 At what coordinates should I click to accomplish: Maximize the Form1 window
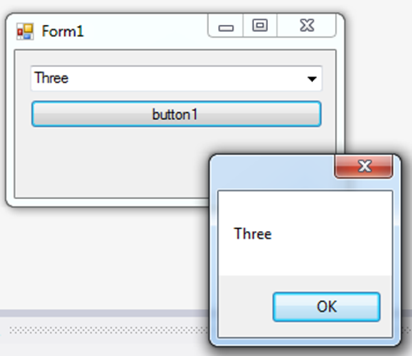tap(260, 25)
